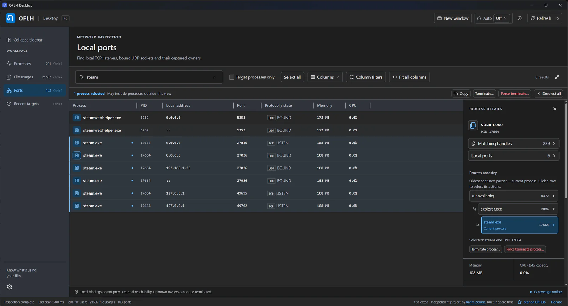This screenshot has height=306, width=568.
Task: Click the Copy button
Action: click(461, 94)
